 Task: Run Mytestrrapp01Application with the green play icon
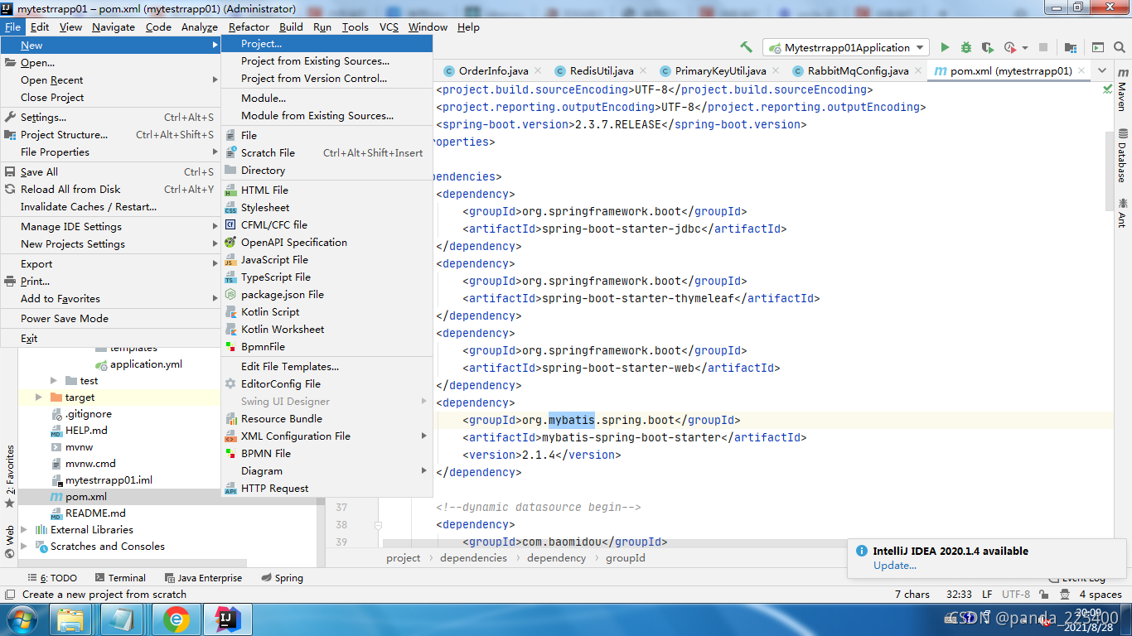[945, 47]
